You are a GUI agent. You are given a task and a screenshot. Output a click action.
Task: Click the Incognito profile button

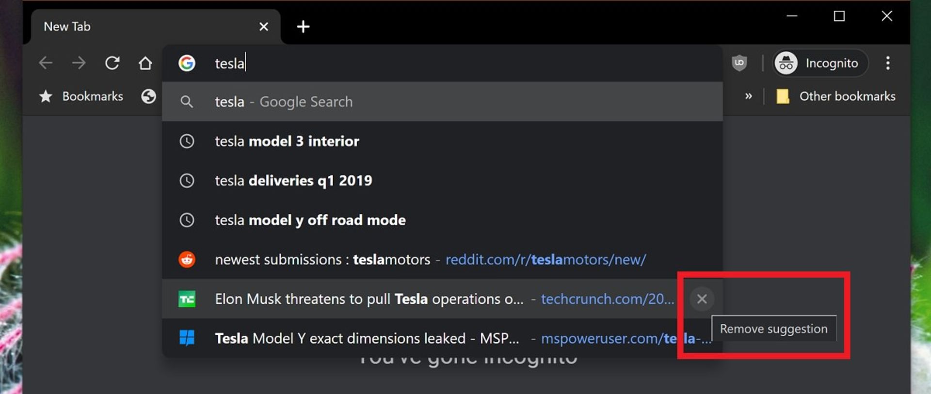(820, 63)
